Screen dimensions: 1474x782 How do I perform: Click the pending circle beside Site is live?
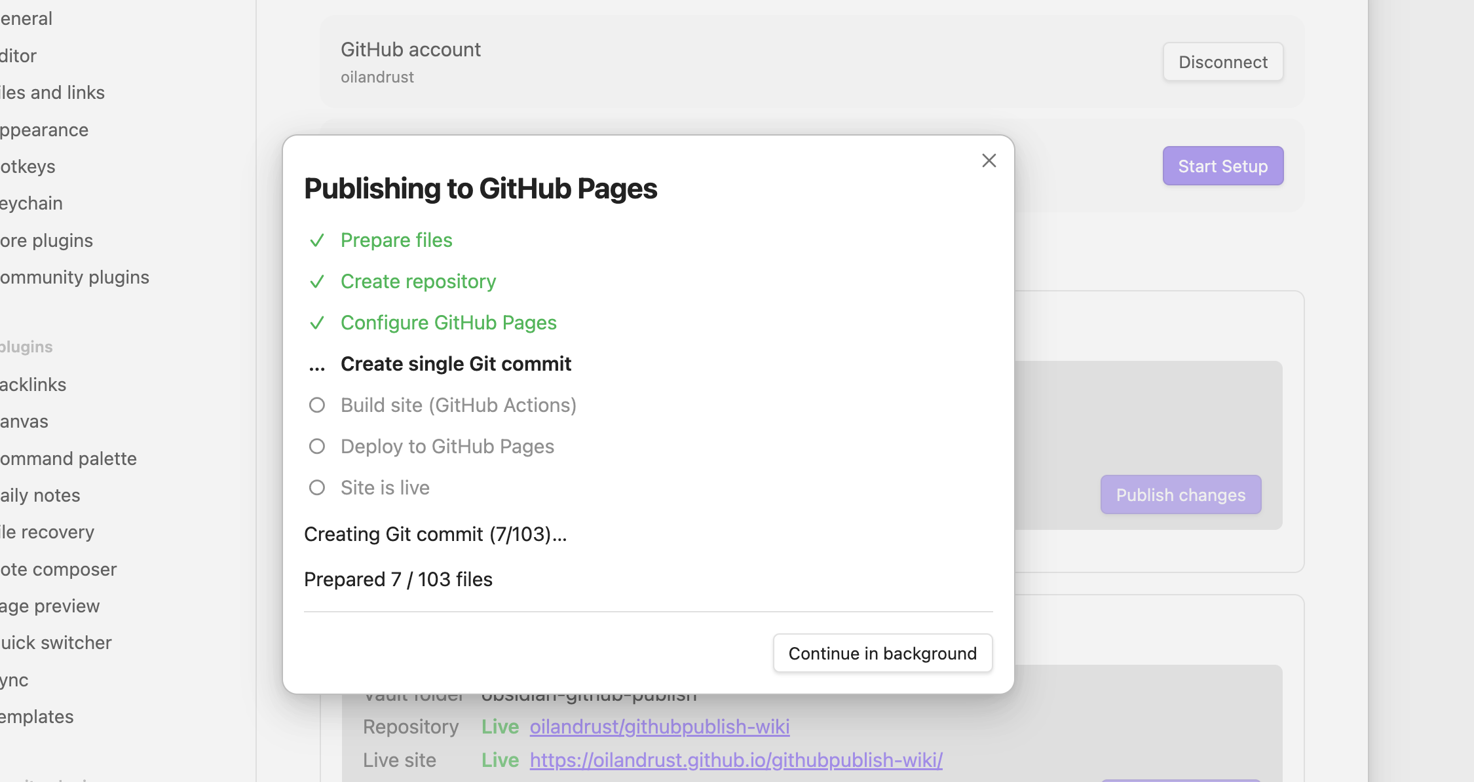point(317,488)
